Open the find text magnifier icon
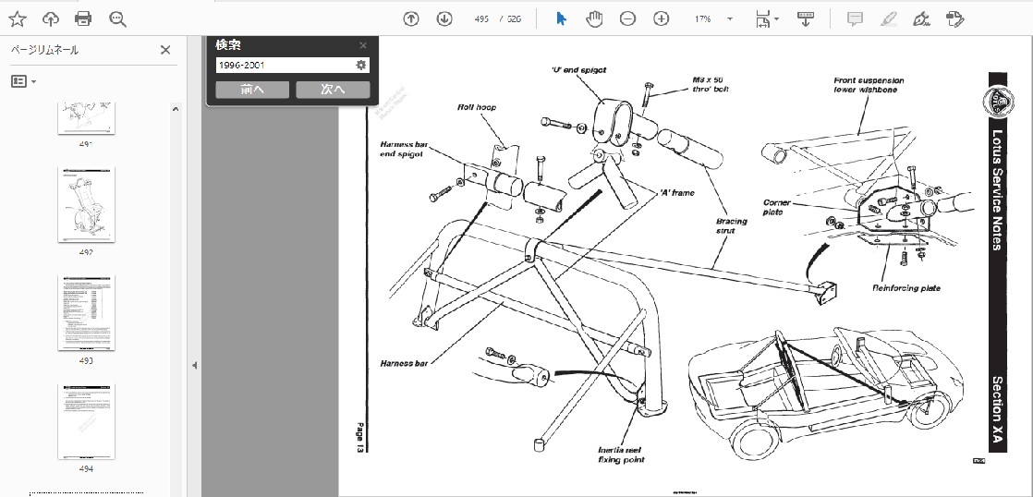This screenshot has width=1033, height=497. (118, 19)
